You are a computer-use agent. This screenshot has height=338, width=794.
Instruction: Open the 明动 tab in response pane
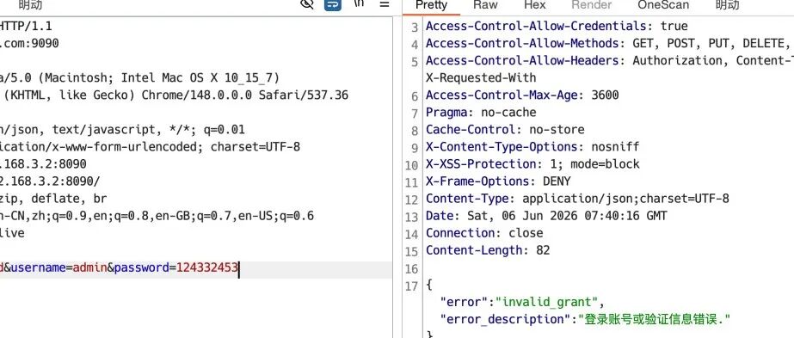point(727,5)
